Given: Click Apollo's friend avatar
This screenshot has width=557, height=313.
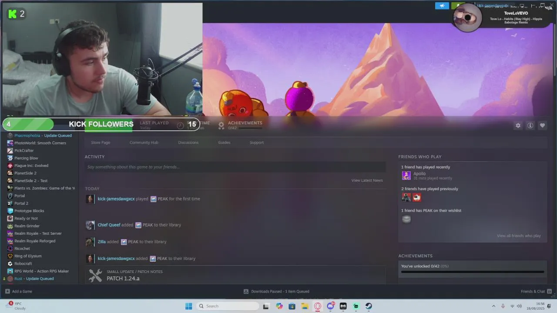Looking at the screenshot, I should [x=406, y=176].
